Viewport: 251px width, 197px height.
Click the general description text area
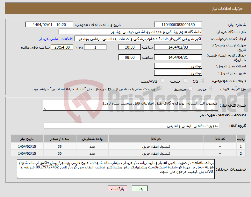point(131,105)
